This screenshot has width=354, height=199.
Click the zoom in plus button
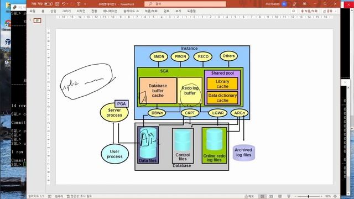click(x=322, y=196)
